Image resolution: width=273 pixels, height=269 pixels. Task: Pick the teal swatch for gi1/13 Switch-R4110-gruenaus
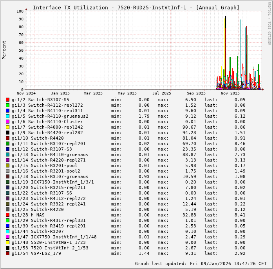[7, 154]
